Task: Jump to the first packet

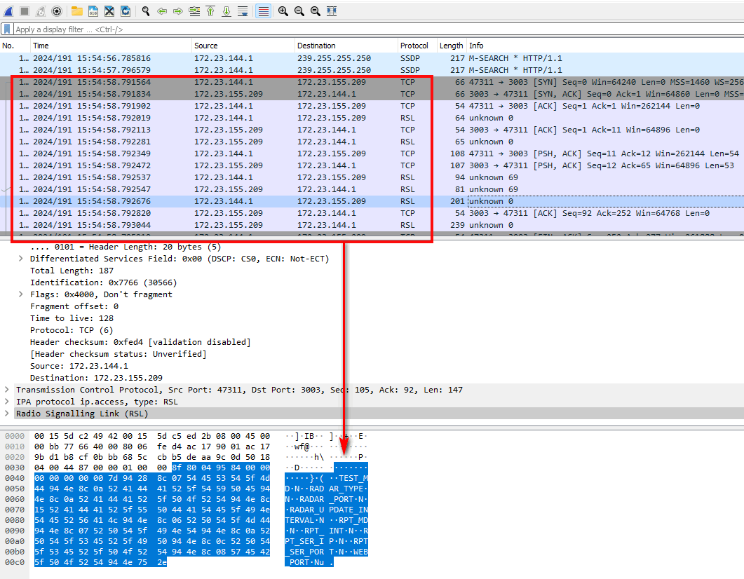Action: click(x=210, y=11)
